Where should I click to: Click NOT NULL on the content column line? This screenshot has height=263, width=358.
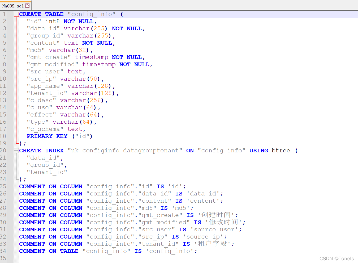[x=97, y=43]
